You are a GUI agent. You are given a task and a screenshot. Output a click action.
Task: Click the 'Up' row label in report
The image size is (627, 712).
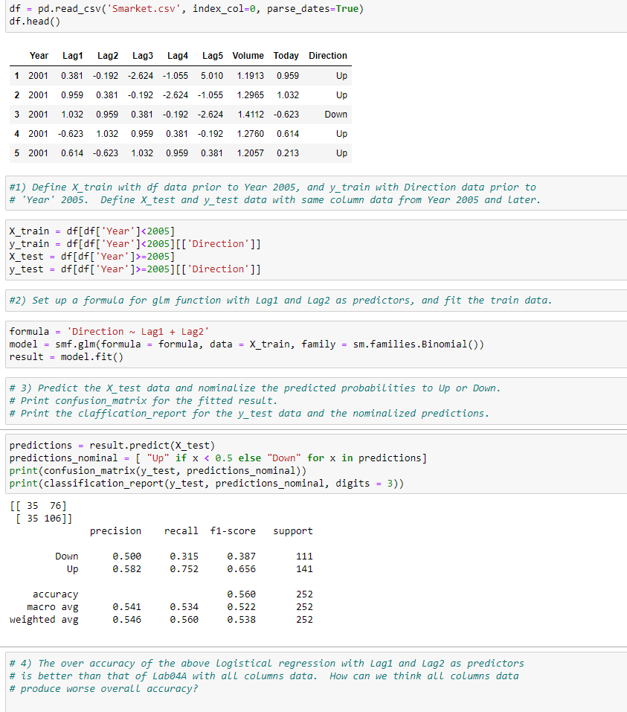point(73,569)
